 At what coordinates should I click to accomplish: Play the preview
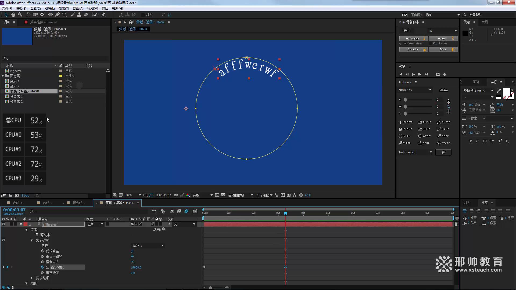click(x=413, y=74)
